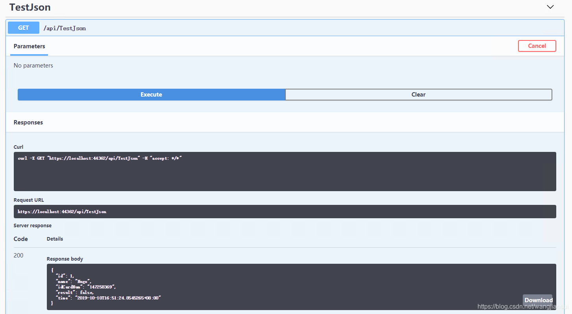Image resolution: width=572 pixels, height=314 pixels.
Task: Click the "idCardNum": "147258369" line
Action: (x=86, y=287)
